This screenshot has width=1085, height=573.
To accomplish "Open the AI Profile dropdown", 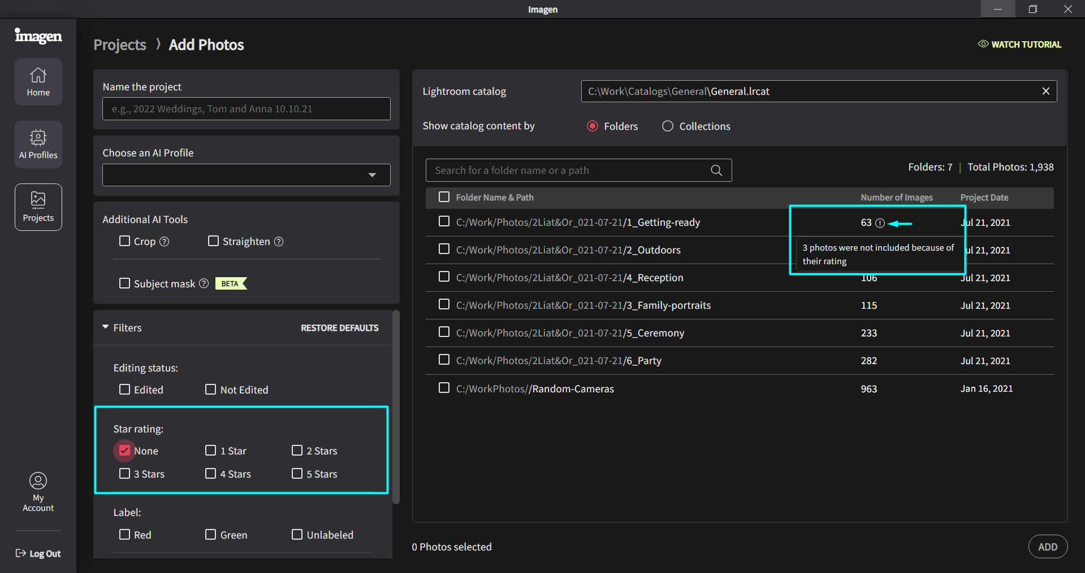I will [x=247, y=175].
